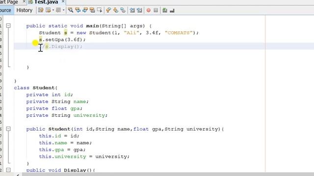Click the "private String university;" field
Screen dimensions: 314x176
point(67,115)
